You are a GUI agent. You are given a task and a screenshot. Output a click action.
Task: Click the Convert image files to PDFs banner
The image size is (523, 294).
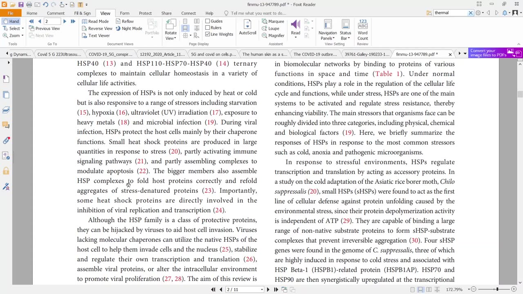[495, 53]
